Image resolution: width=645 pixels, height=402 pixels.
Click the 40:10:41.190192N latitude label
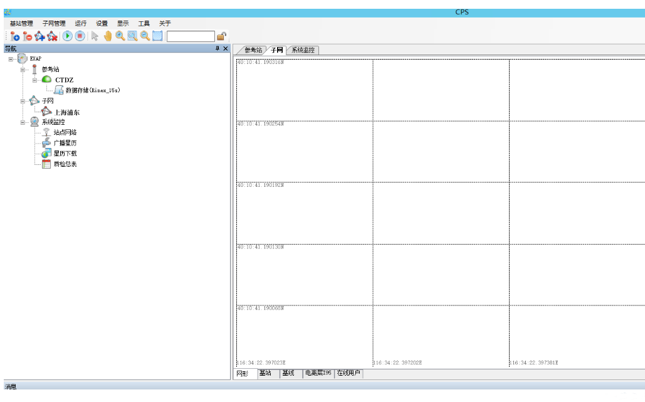(260, 186)
